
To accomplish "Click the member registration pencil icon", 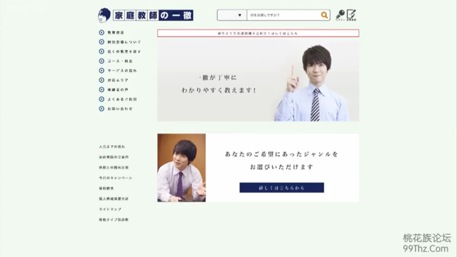I will pyautogui.click(x=351, y=15).
